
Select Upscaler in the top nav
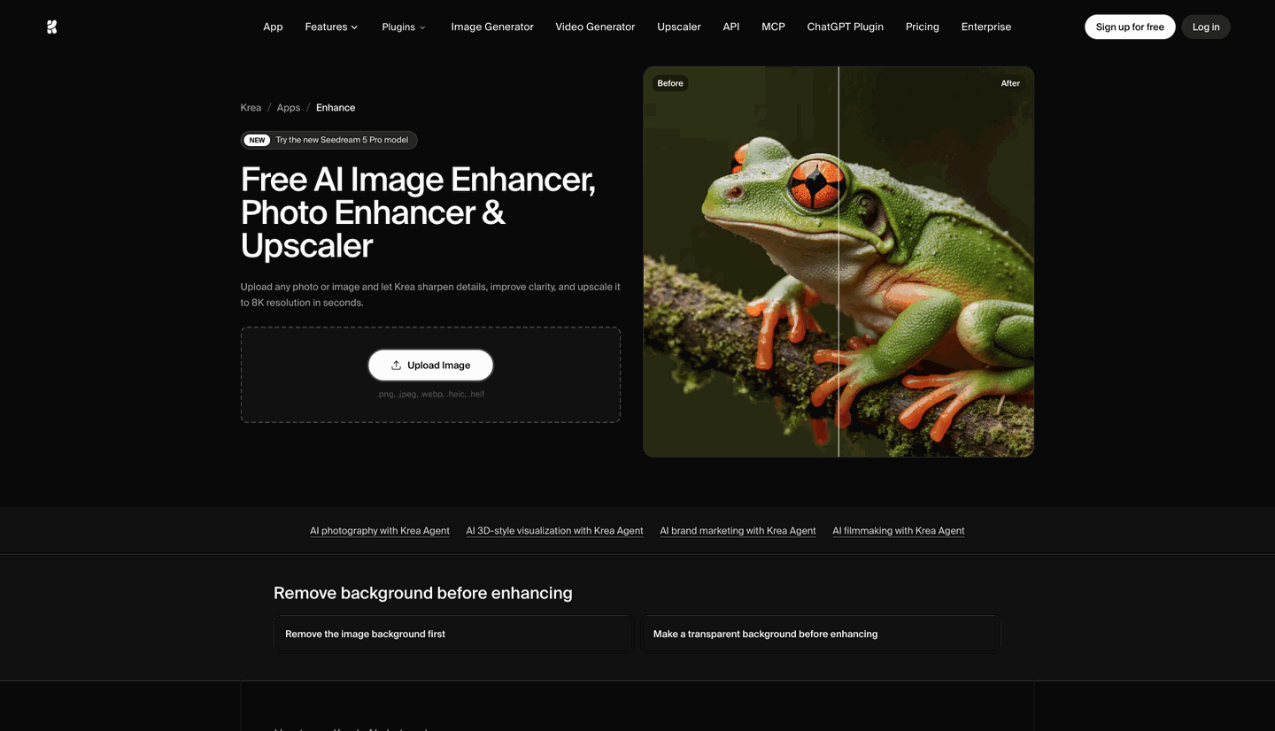[679, 27]
